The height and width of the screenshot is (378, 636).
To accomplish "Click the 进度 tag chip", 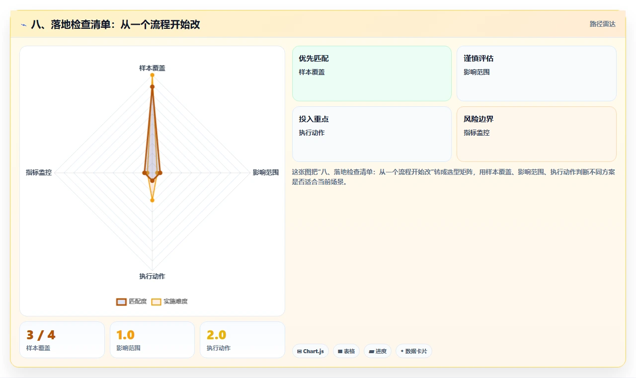I will point(378,351).
